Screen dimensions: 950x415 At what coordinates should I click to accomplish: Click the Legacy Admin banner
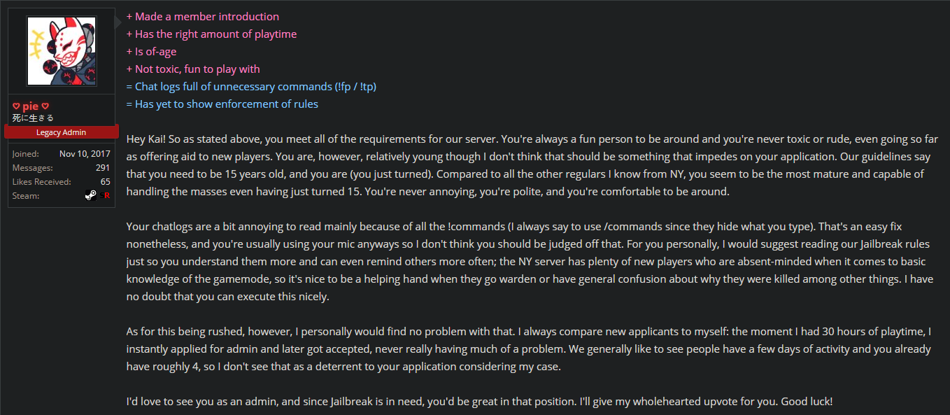61,132
